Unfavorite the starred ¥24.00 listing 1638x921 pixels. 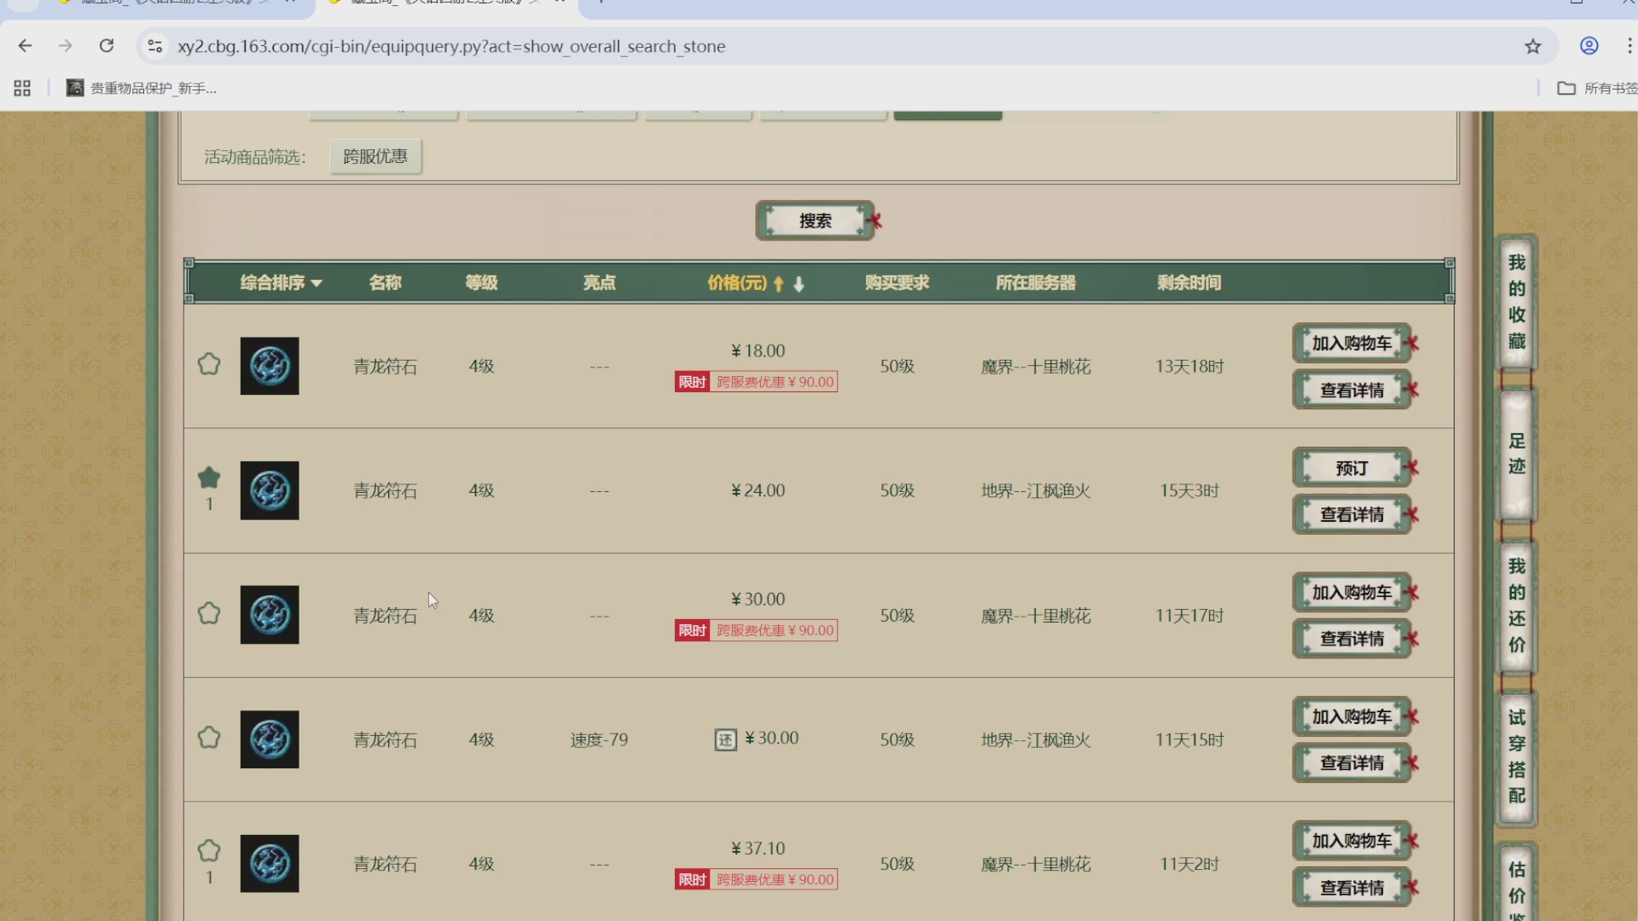pos(209,478)
